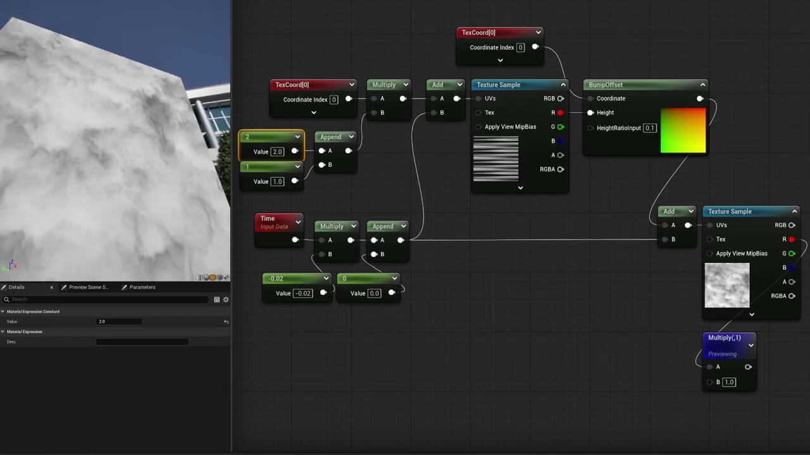The width and height of the screenshot is (810, 455).
Task: Open dropdown arrow on Multiply(,1) node
Action: point(751,346)
